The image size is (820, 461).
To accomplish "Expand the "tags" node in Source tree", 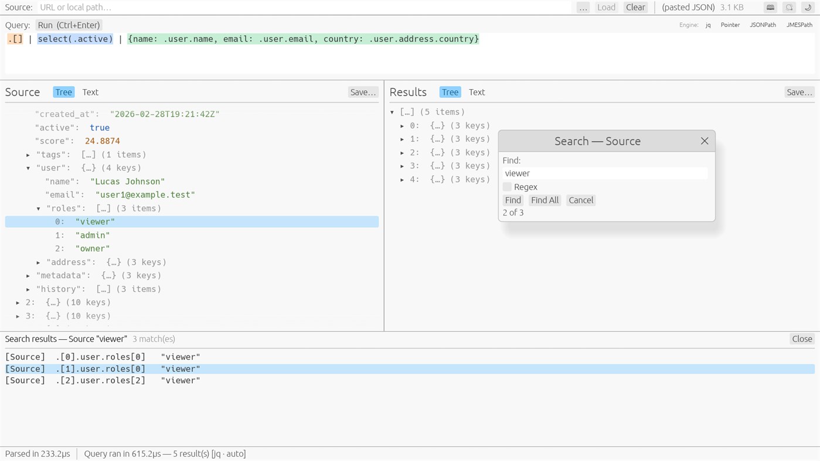I will [28, 155].
